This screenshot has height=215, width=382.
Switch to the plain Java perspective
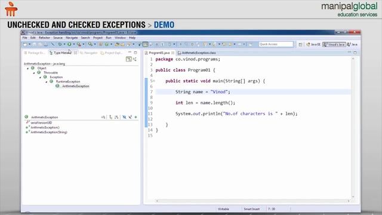[x=352, y=45]
